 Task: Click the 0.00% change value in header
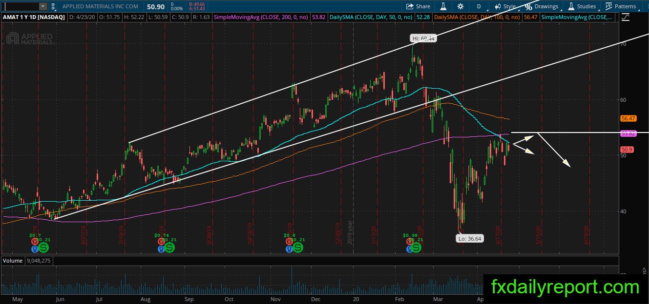(x=176, y=9)
